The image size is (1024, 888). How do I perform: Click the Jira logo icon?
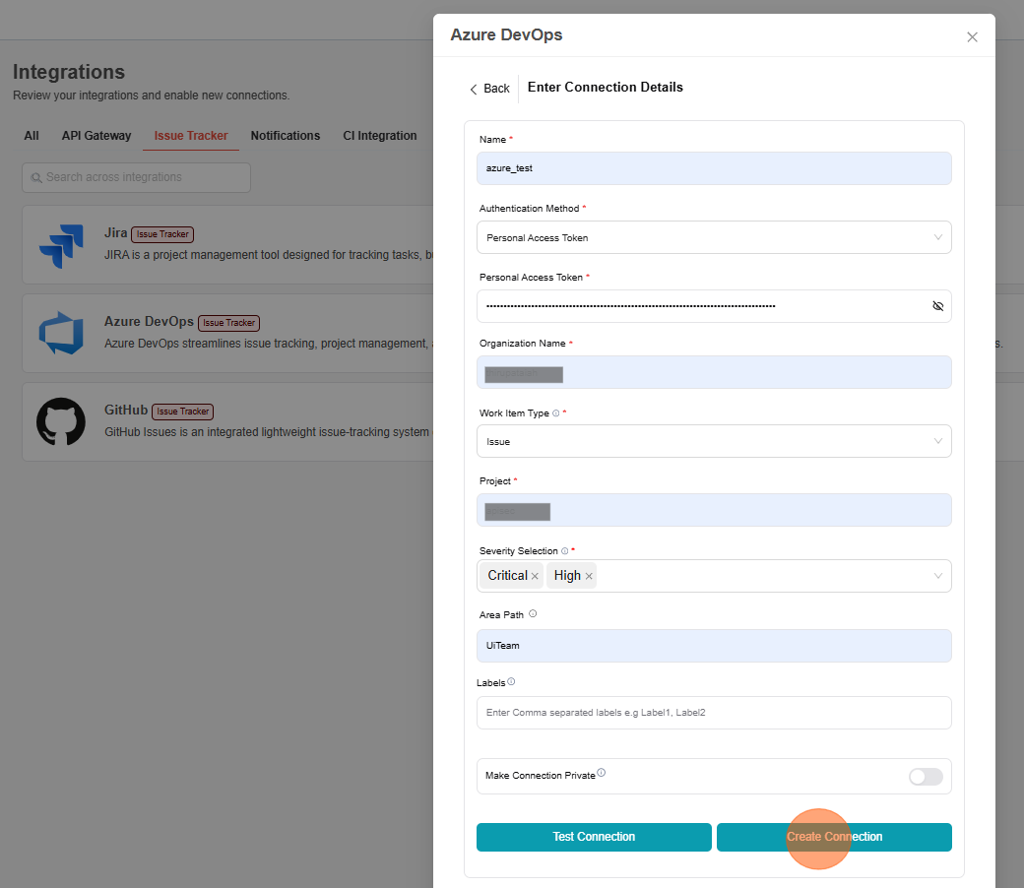61,245
